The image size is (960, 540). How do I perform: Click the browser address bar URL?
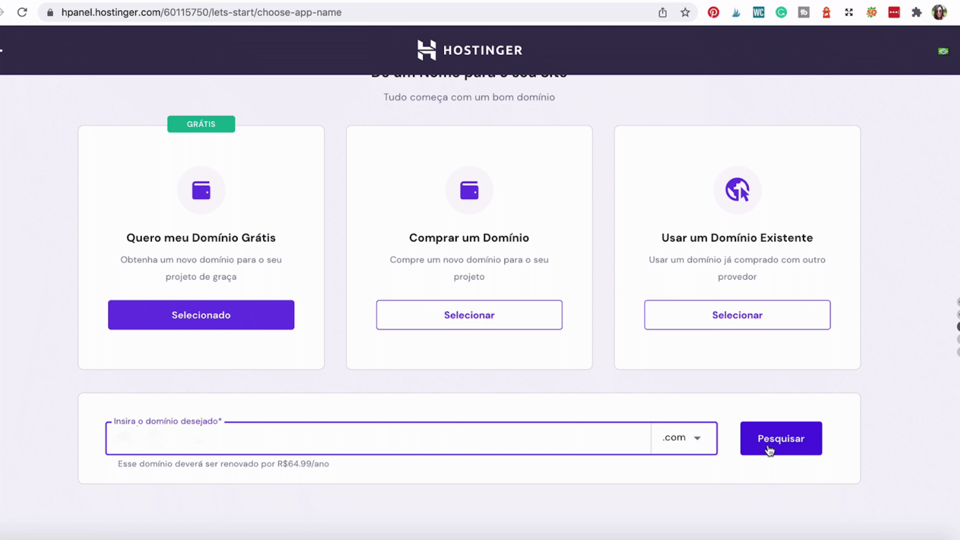[x=201, y=12]
